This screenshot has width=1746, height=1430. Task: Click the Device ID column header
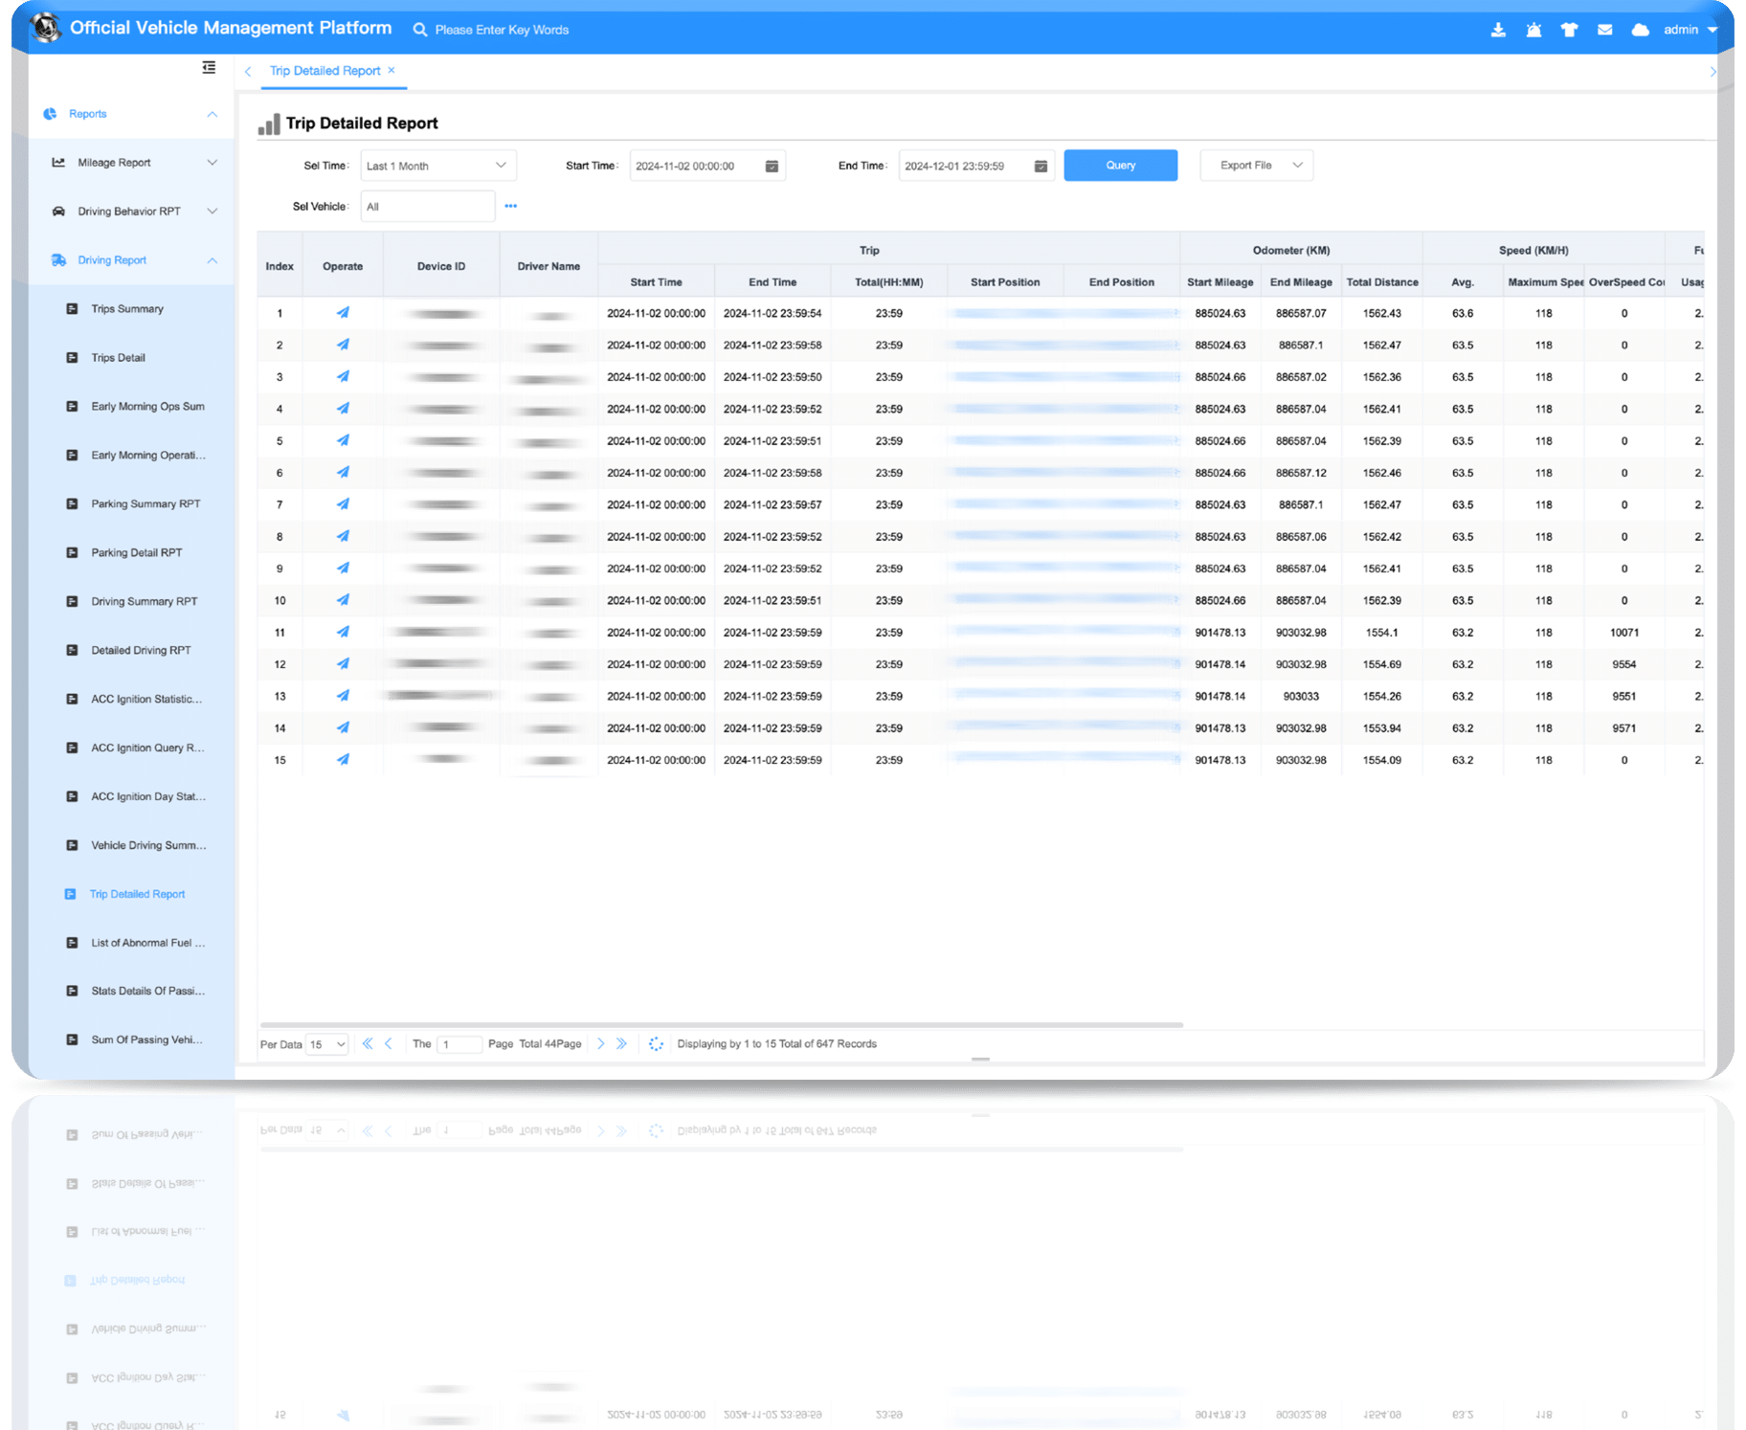[x=441, y=266]
